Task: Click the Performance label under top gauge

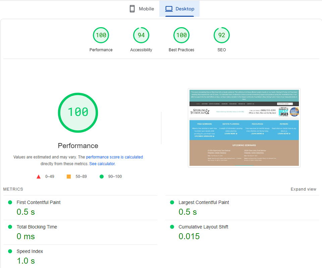Action: [101, 50]
